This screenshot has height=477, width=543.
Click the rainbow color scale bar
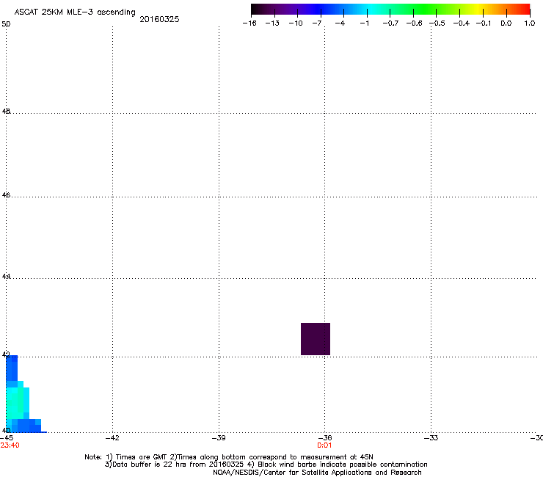pyautogui.click(x=390, y=10)
